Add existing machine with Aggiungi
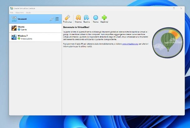Screen dimensions: 190x128 click(x=104, y=19)
